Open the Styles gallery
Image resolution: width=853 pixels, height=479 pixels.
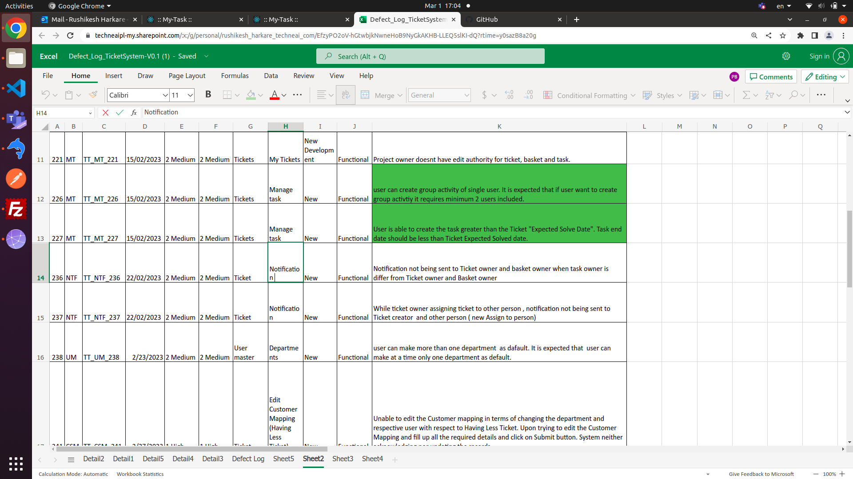662,95
